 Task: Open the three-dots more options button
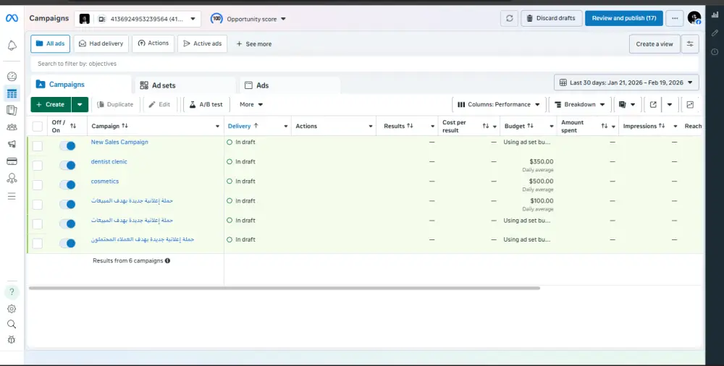point(675,19)
